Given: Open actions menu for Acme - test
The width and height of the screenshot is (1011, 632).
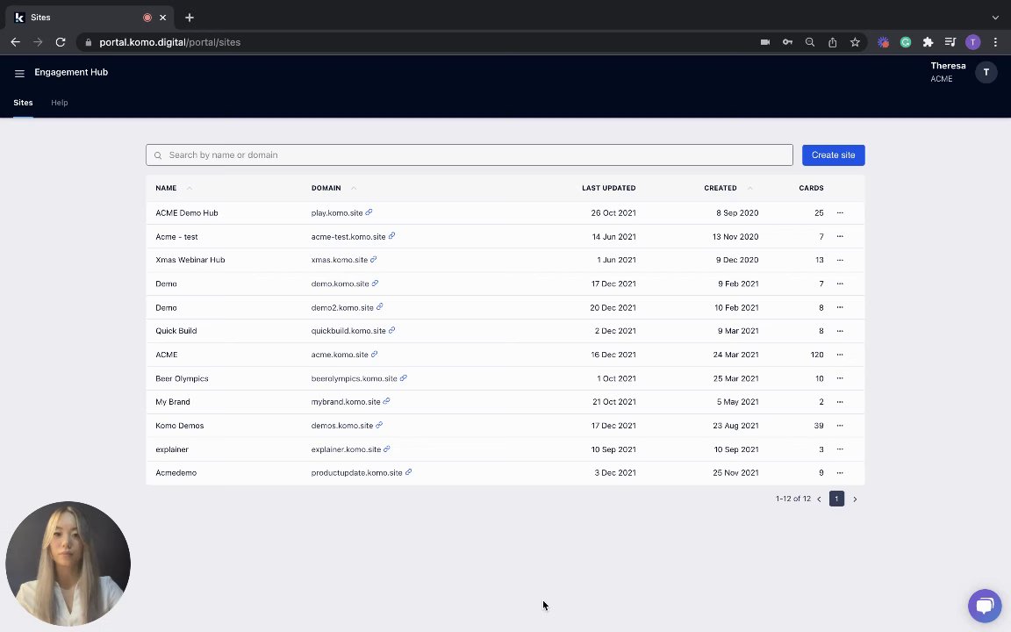Looking at the screenshot, I should pyautogui.click(x=840, y=237).
